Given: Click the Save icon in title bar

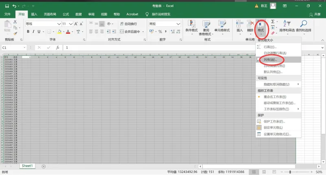Looking at the screenshot, I should tap(7, 6).
